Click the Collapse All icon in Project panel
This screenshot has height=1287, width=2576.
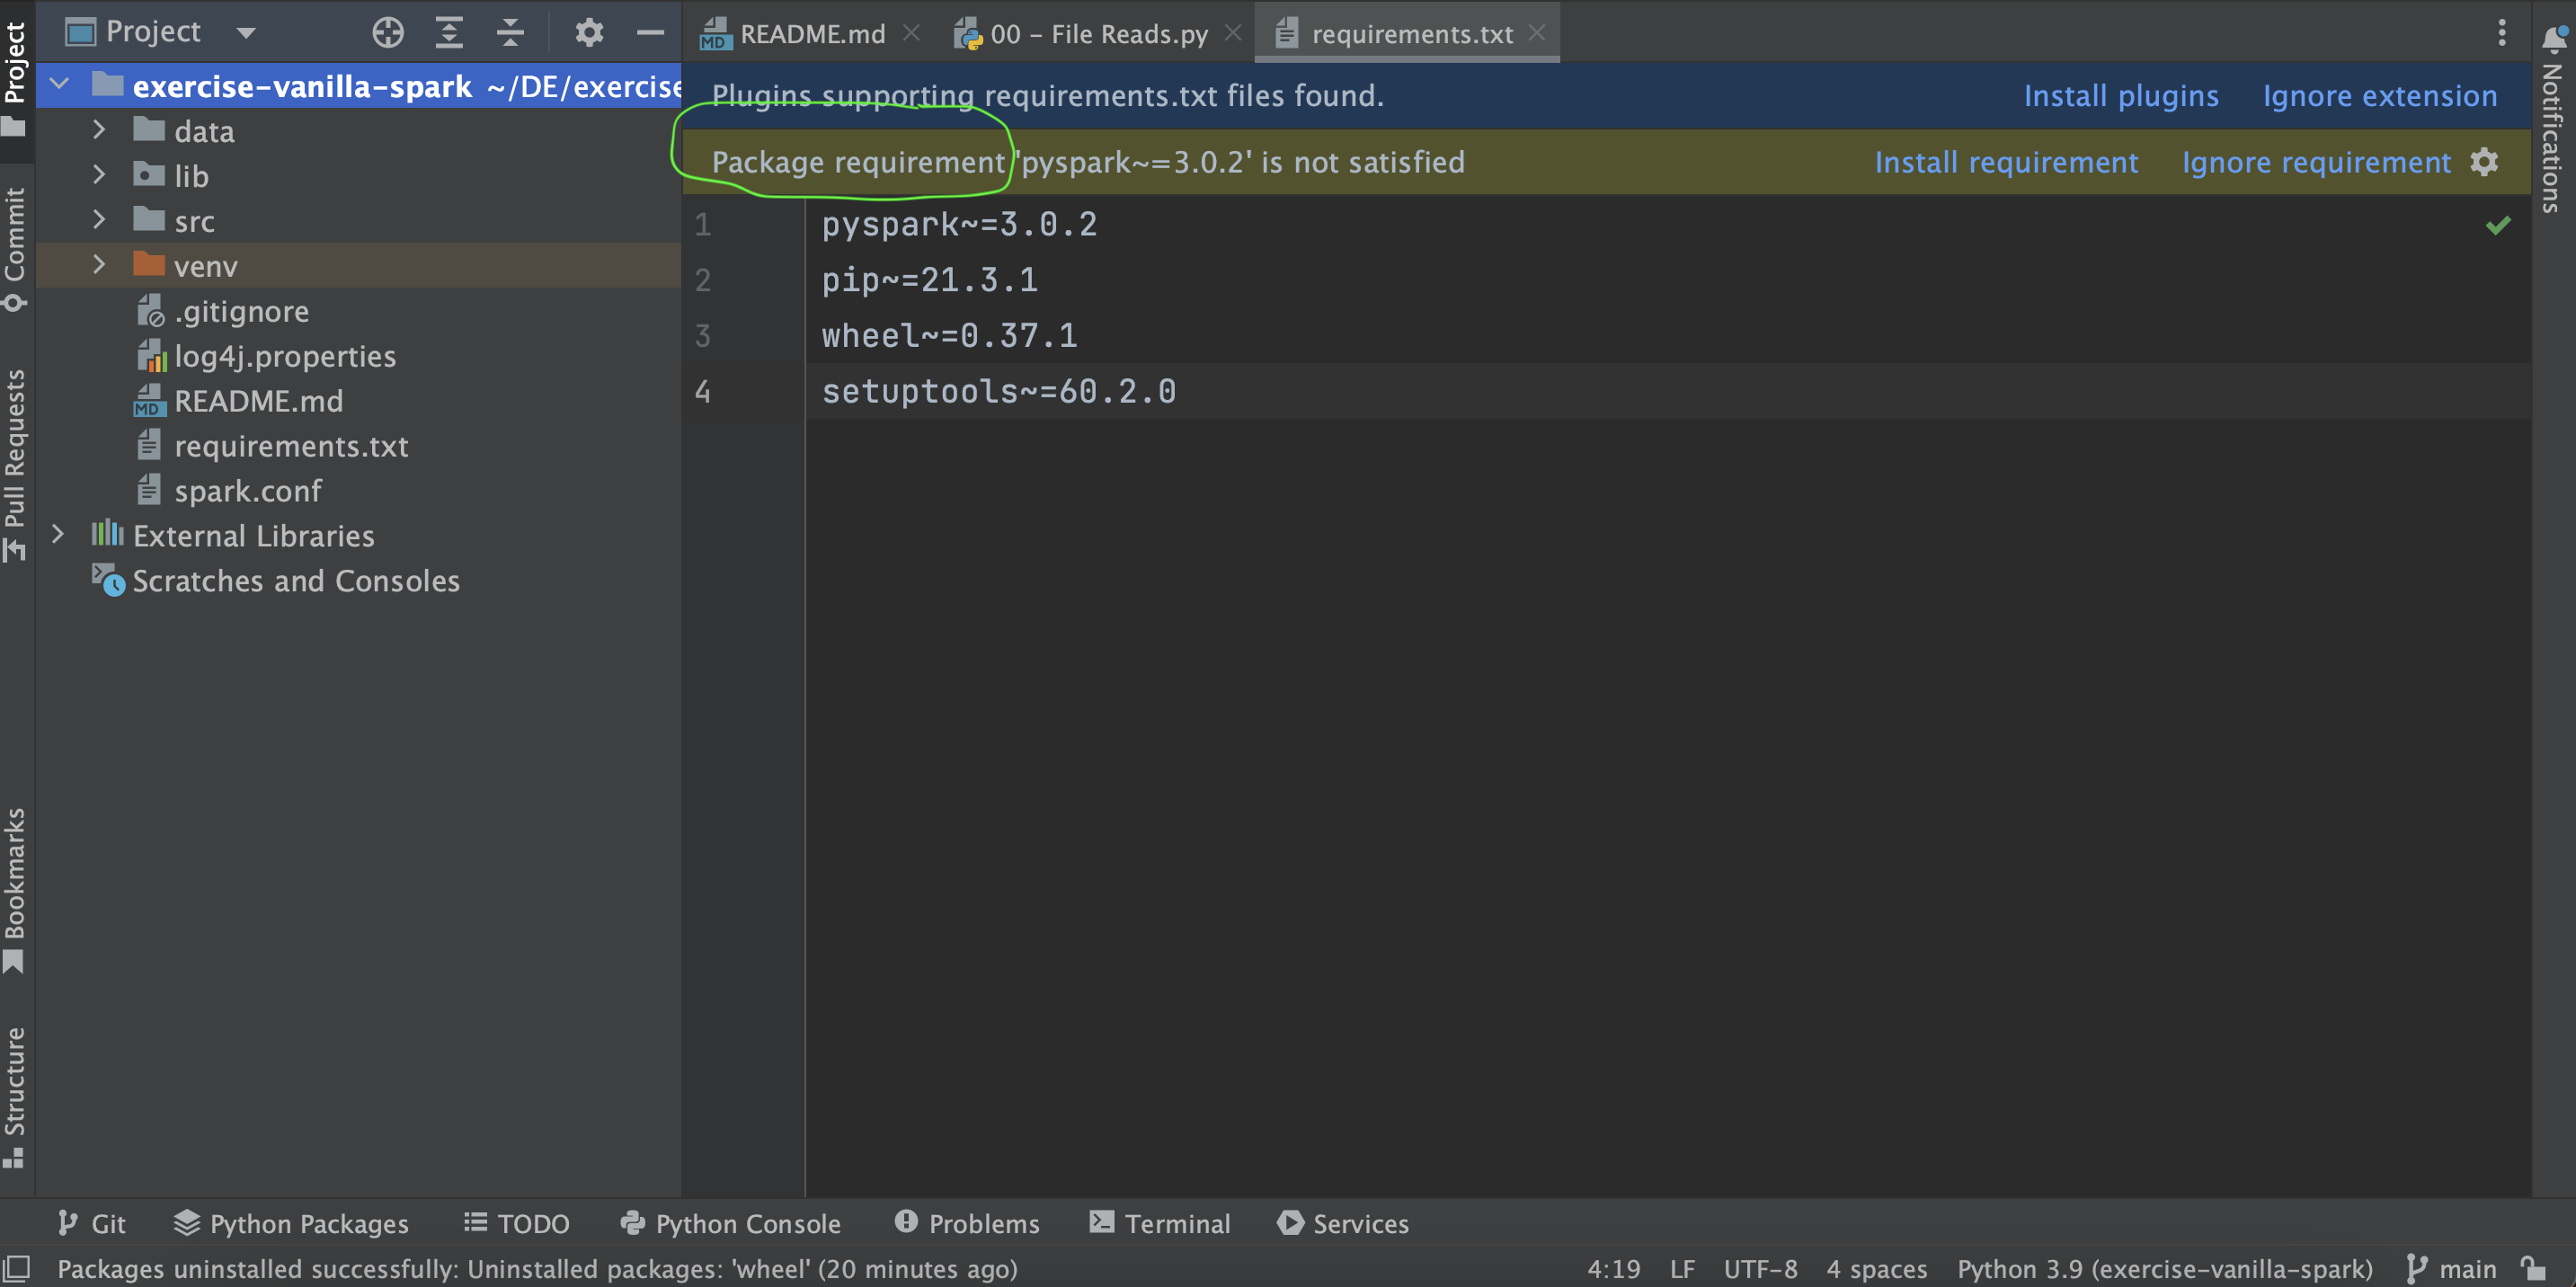pos(510,33)
